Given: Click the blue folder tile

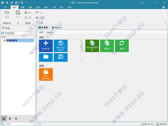Looking at the screenshot, I should [46, 57].
